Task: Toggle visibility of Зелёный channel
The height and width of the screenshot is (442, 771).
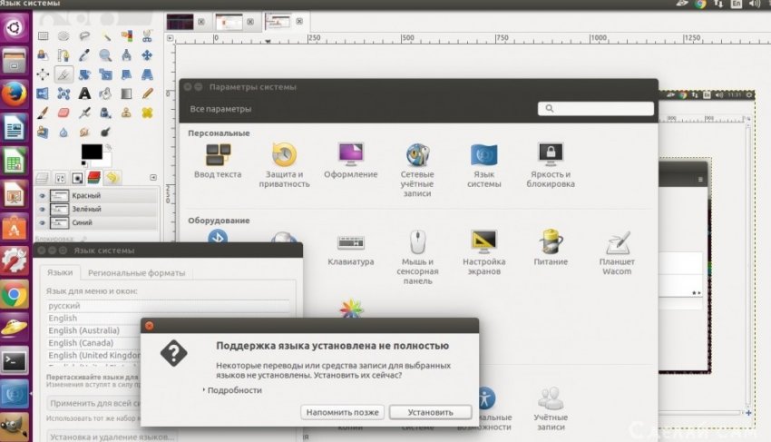Action: (42, 210)
